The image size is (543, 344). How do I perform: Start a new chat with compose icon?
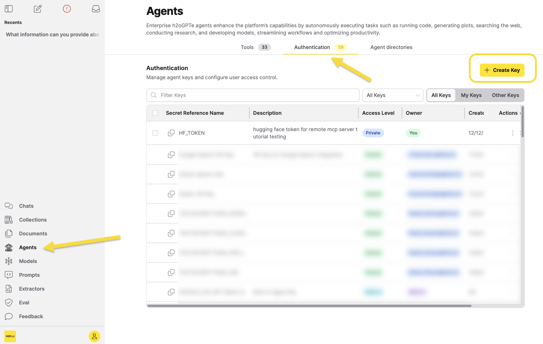pos(37,9)
